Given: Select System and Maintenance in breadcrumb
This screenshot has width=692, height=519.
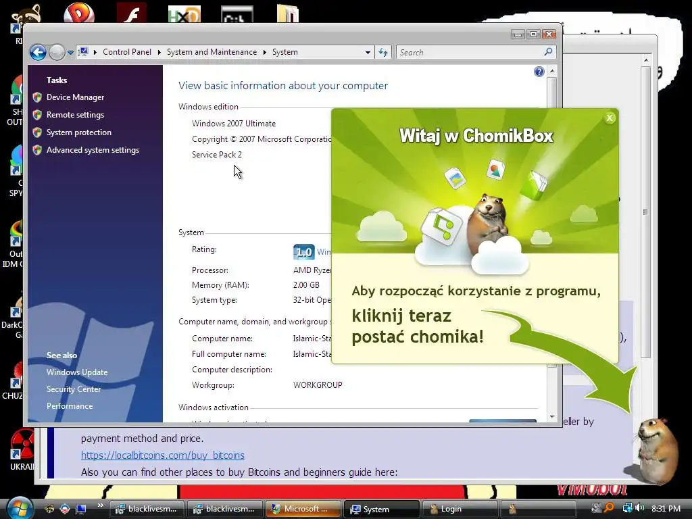Looking at the screenshot, I should [212, 52].
